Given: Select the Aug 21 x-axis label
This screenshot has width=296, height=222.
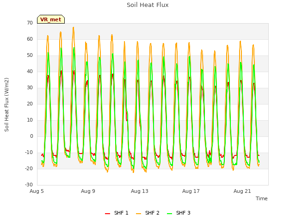Looking at the screenshot, I should [x=242, y=191].
